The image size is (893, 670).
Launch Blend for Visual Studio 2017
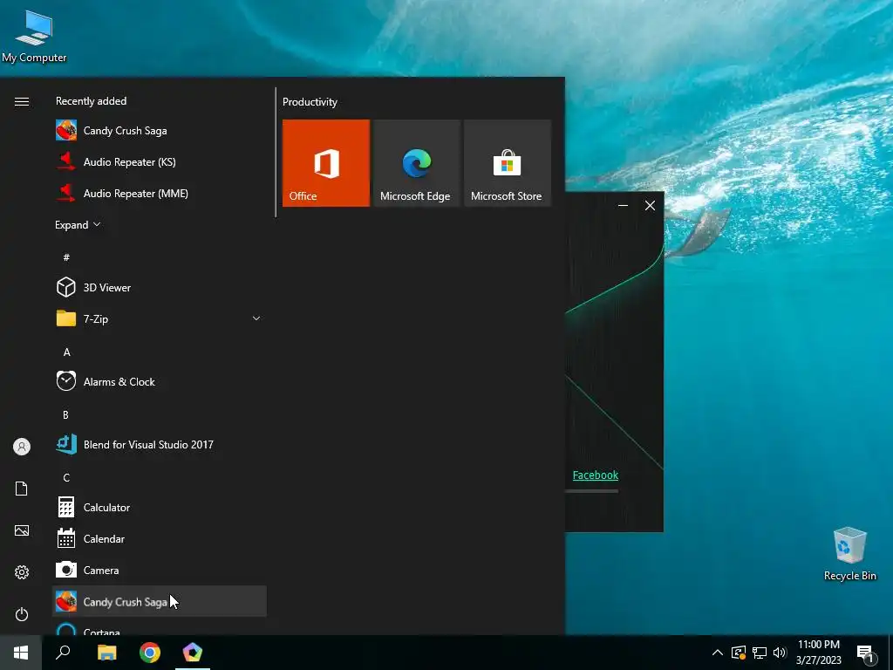[x=160, y=444]
